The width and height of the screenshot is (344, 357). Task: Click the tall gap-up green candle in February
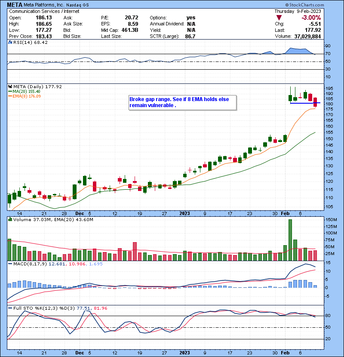[290, 95]
